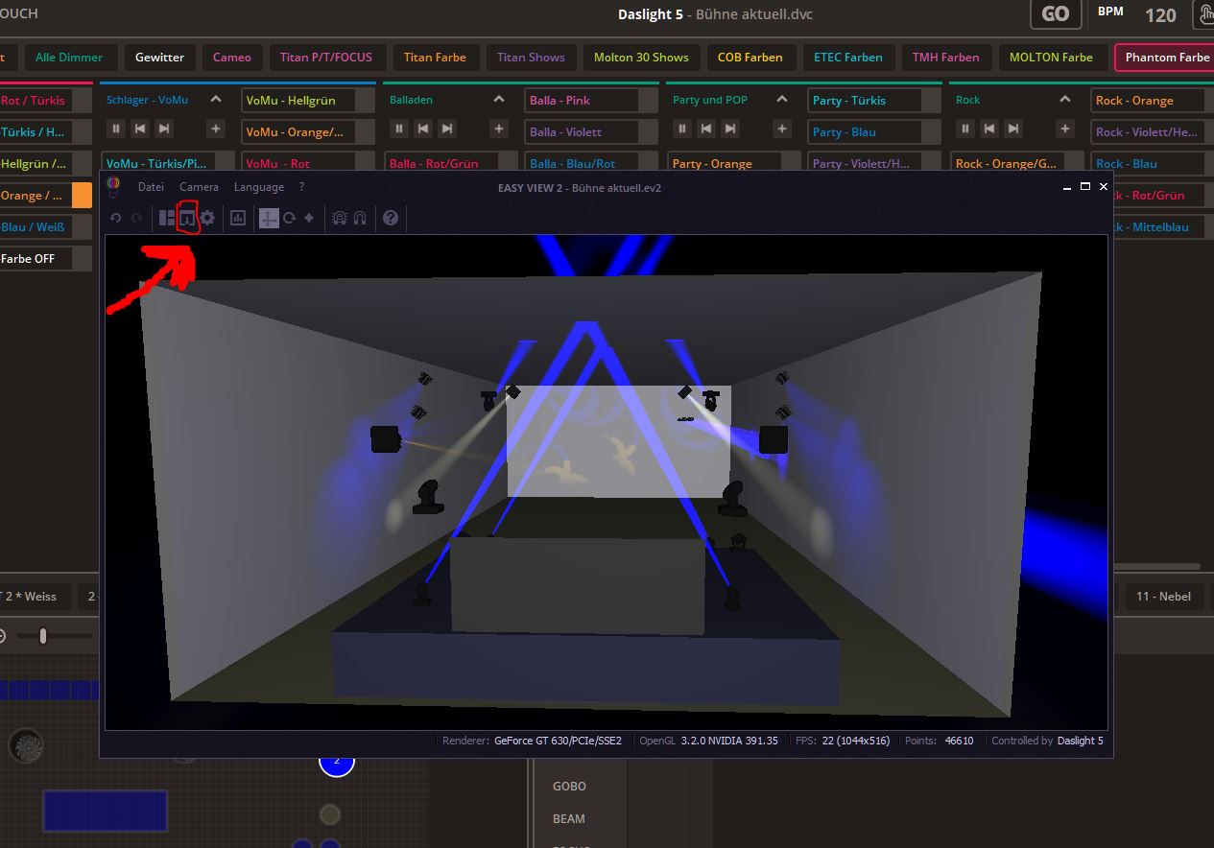Image resolution: width=1214 pixels, height=848 pixels.
Task: Trigger the 11 - Nebel button
Action: [1163, 596]
